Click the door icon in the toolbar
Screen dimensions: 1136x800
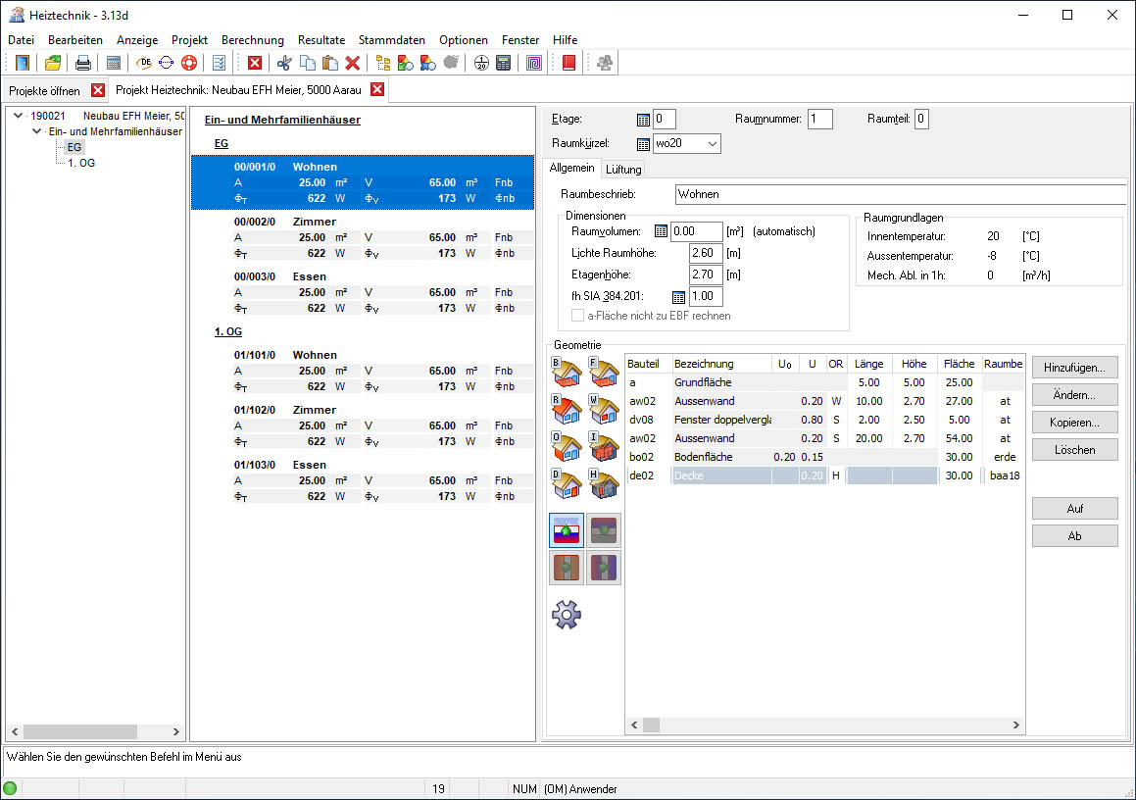[x=23, y=63]
